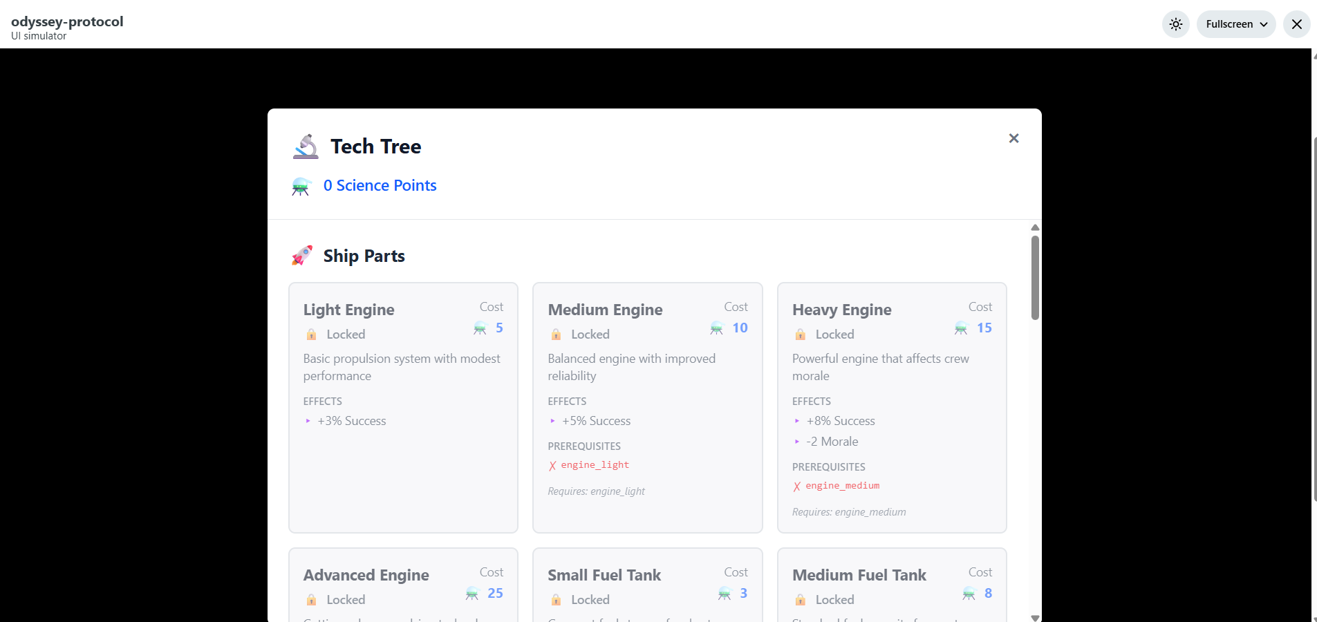Screen dimensions: 1317x622
Task: Select the Heavy Engine card title
Action: point(841,310)
